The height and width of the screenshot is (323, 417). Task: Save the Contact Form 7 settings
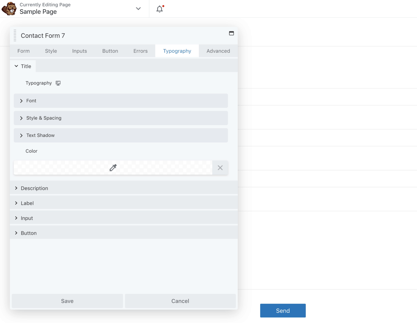(x=67, y=301)
